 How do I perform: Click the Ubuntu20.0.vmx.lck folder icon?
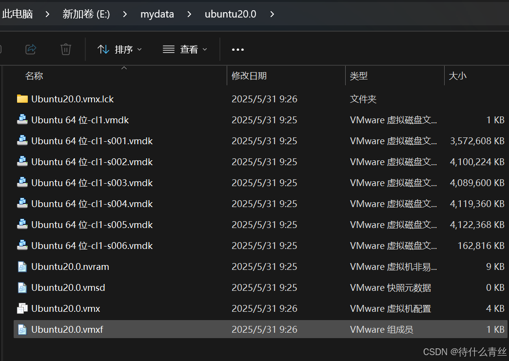point(22,98)
